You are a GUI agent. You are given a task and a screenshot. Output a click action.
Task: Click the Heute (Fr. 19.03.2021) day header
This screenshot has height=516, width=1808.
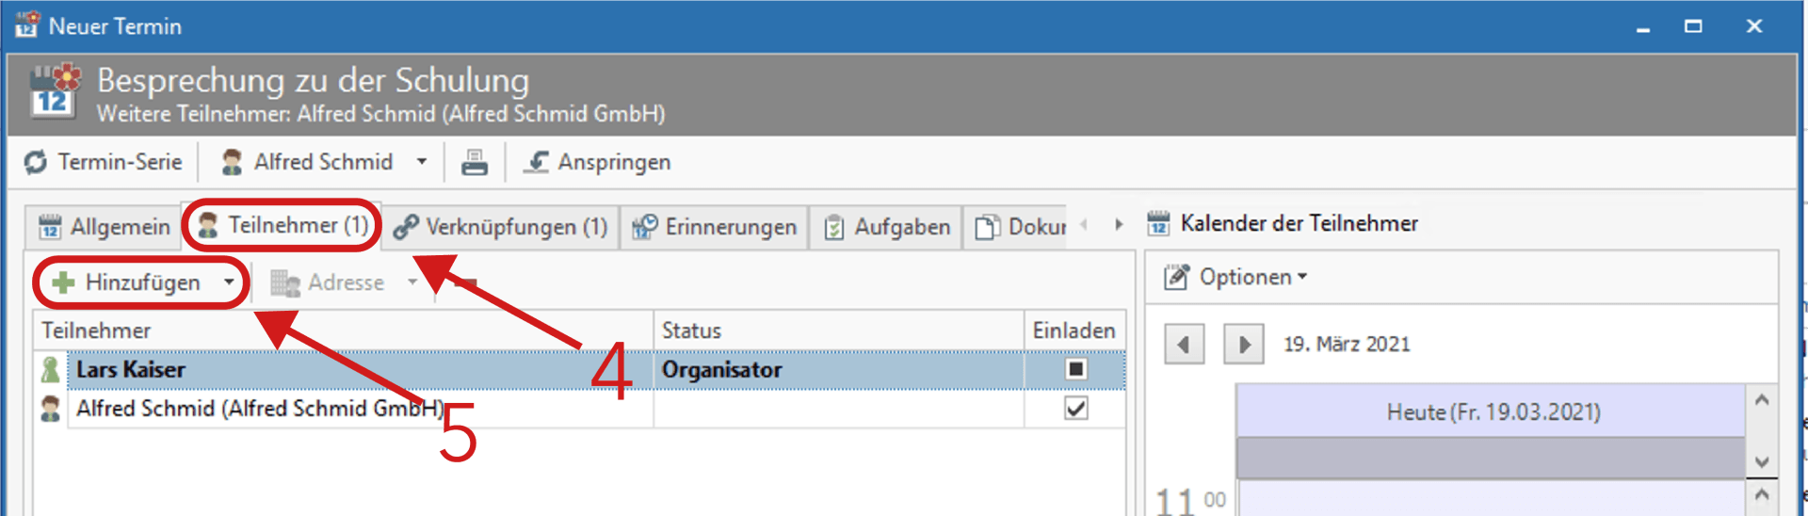[x=1492, y=411]
